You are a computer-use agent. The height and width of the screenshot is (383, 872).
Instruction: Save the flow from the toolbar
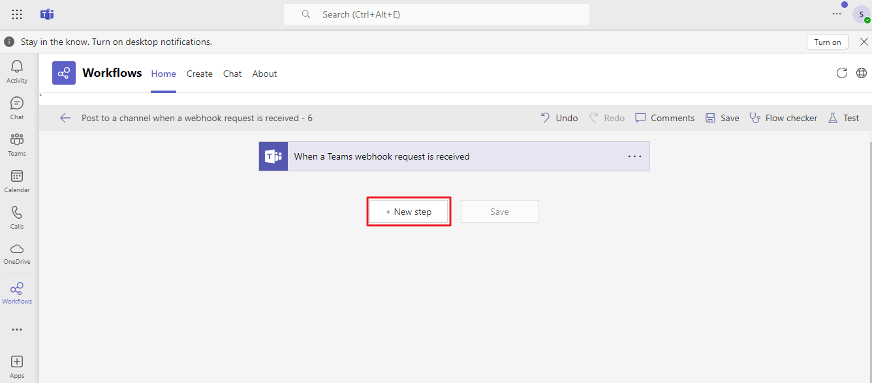click(723, 118)
